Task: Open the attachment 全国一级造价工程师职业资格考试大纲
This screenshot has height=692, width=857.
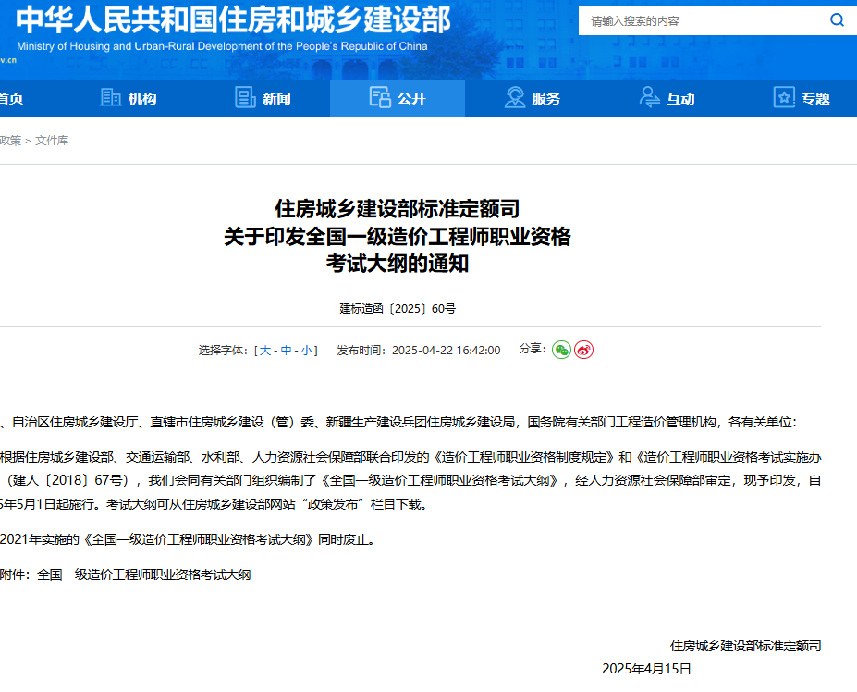Action: point(143,575)
